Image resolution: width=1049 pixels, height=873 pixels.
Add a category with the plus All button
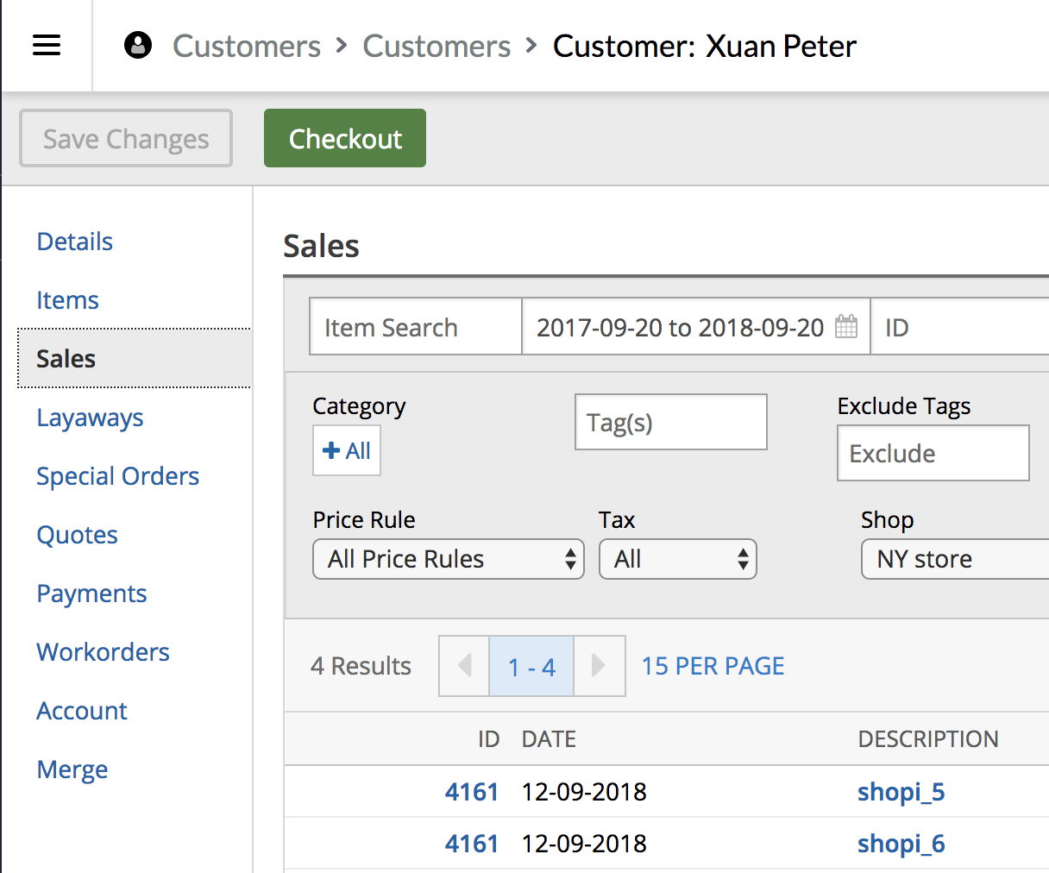tap(347, 451)
